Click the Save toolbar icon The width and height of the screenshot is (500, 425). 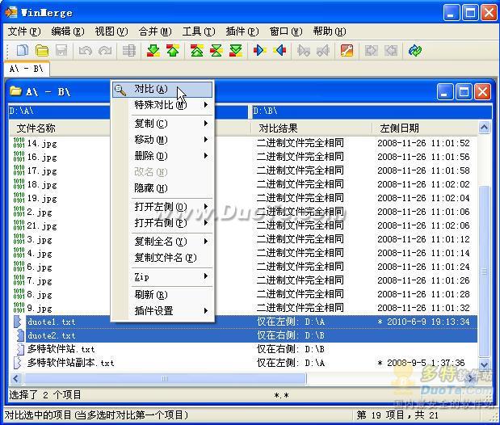pos(61,50)
